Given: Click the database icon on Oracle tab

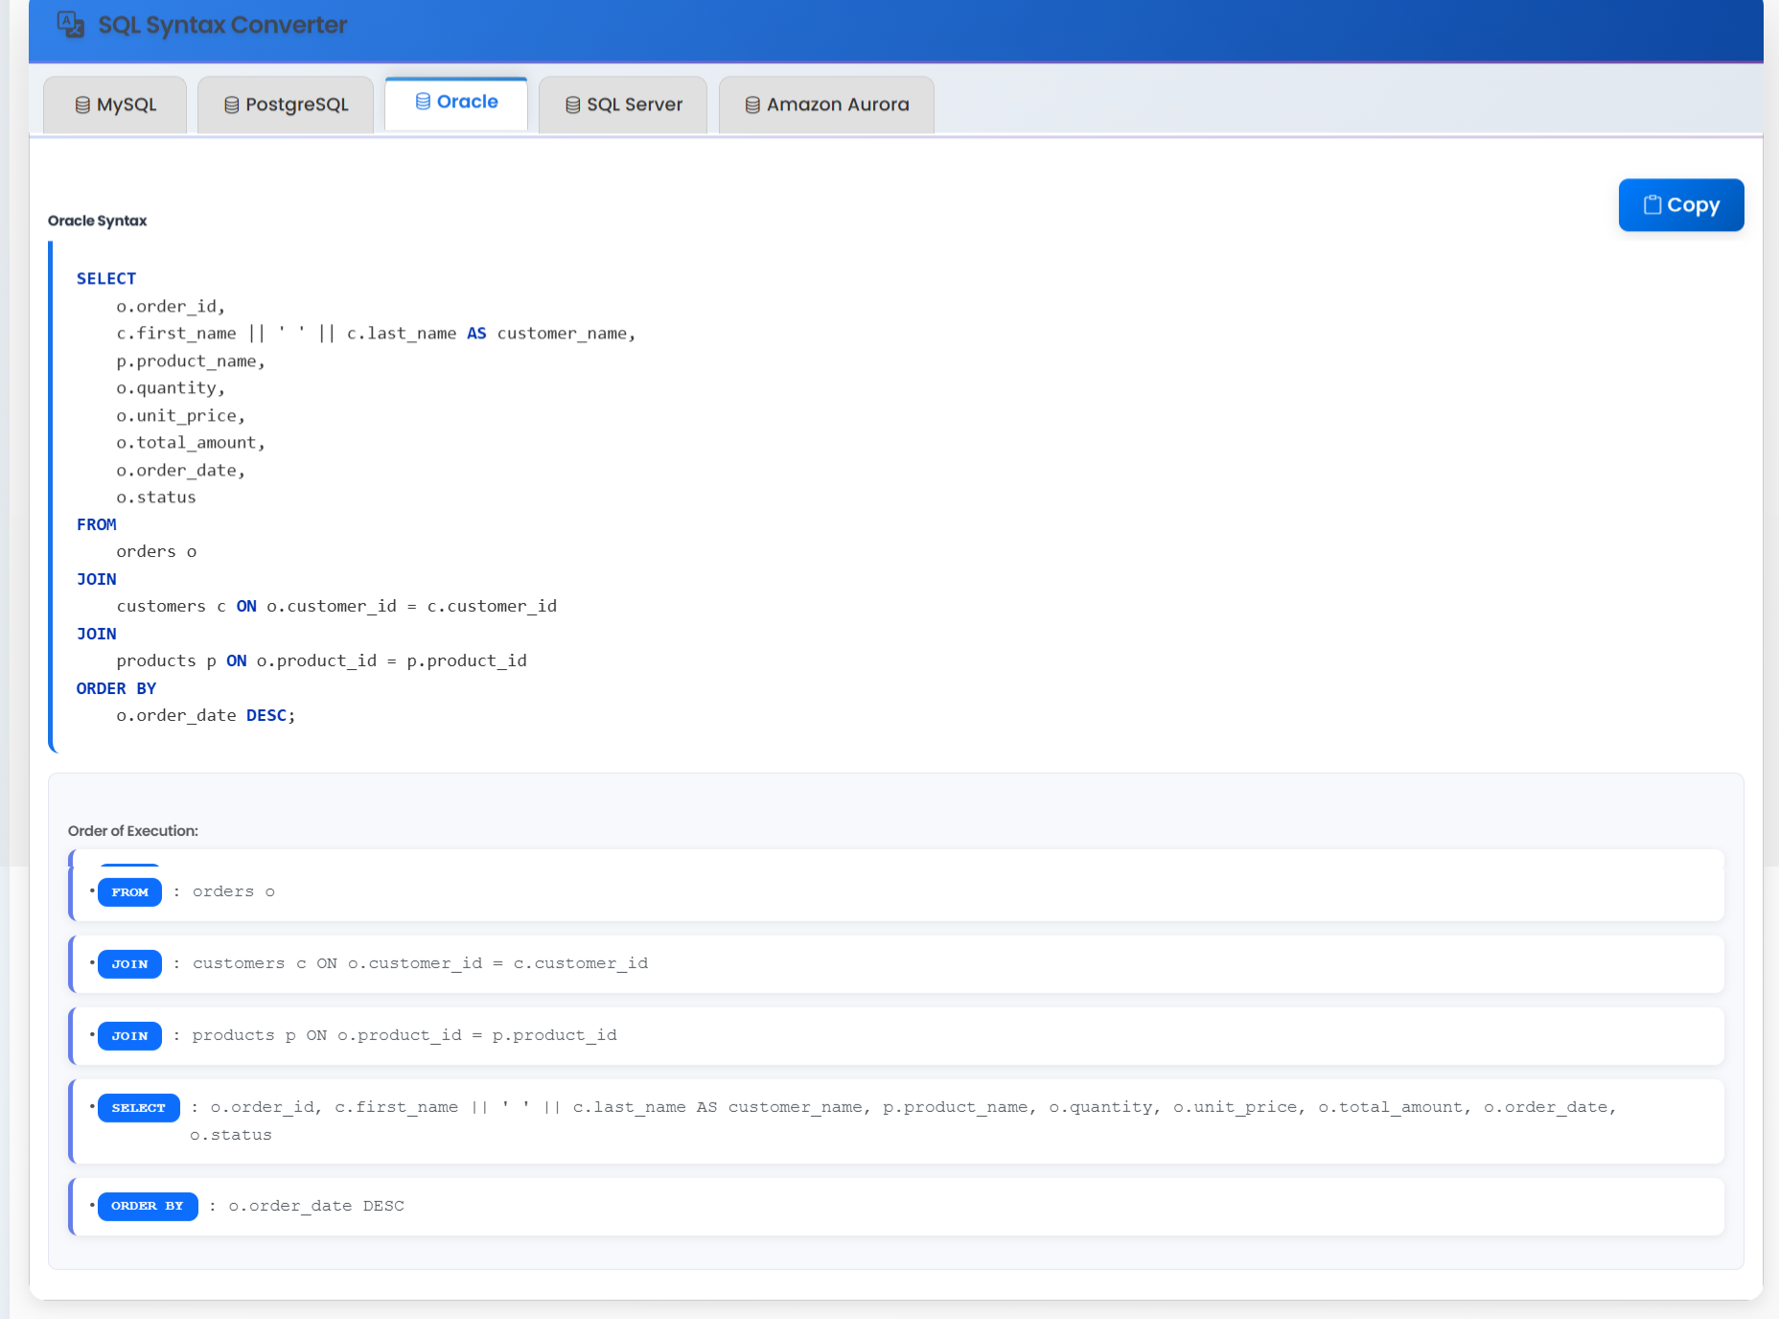Looking at the screenshot, I should point(423,102).
